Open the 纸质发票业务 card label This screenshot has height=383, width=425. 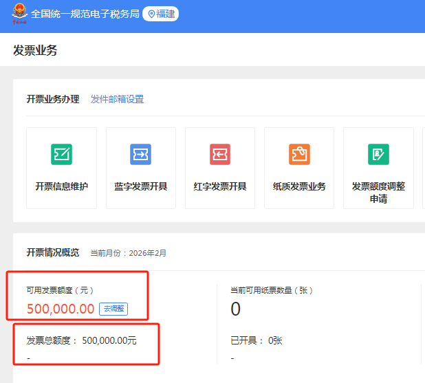[x=299, y=186]
